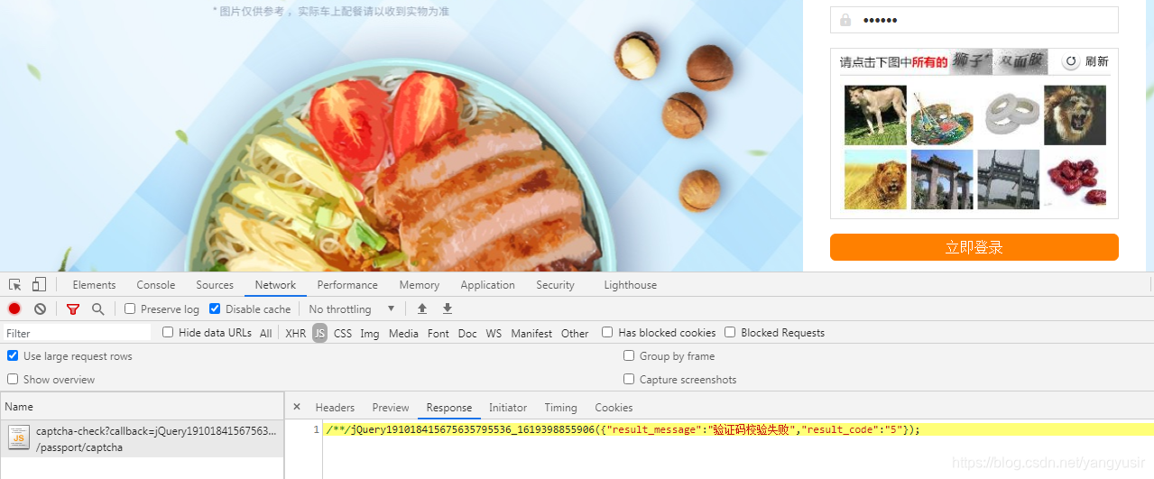The image size is (1154, 479).
Task: Select the tape rolls captcha image
Action: pos(1009,115)
